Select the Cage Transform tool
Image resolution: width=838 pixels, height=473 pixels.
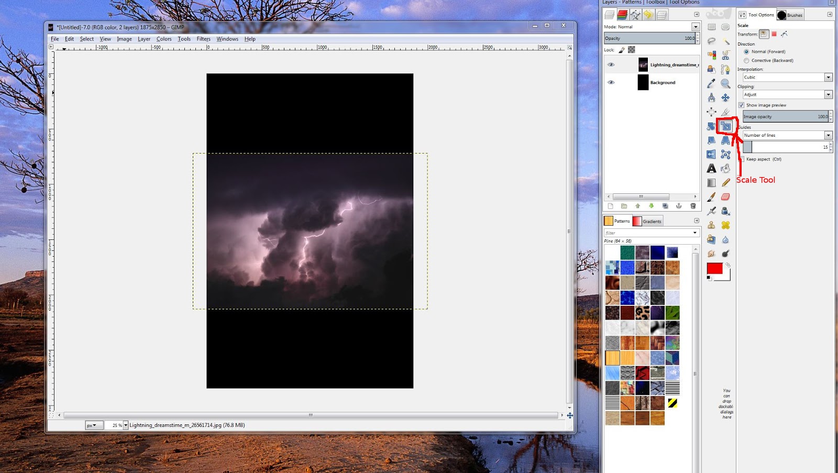click(x=725, y=155)
